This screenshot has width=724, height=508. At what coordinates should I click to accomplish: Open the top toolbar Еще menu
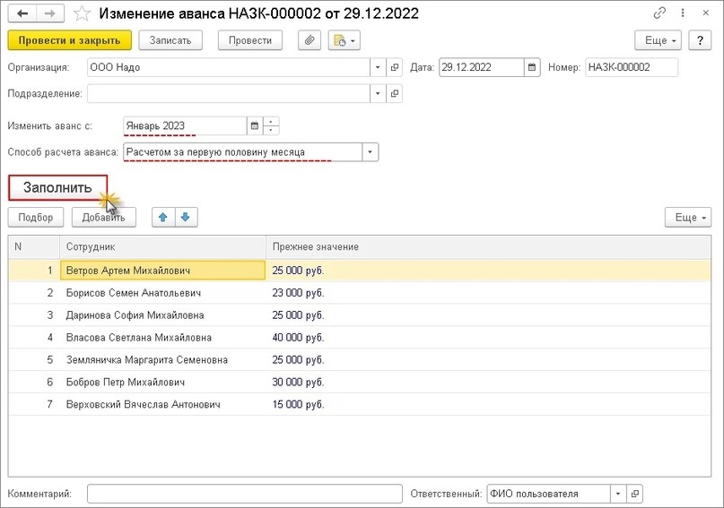click(658, 40)
